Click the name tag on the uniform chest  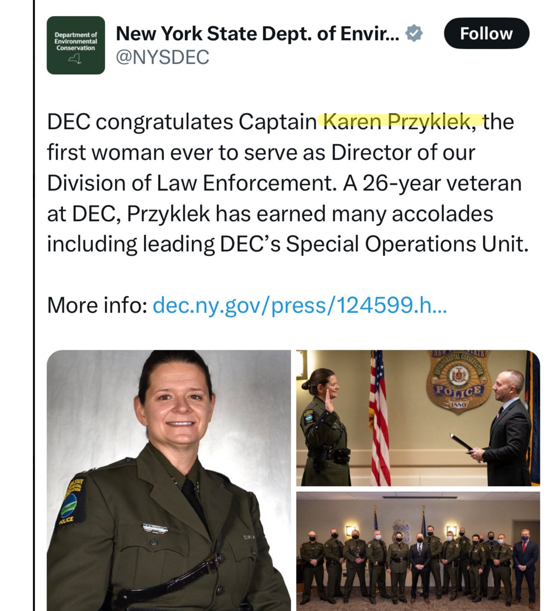click(x=156, y=529)
